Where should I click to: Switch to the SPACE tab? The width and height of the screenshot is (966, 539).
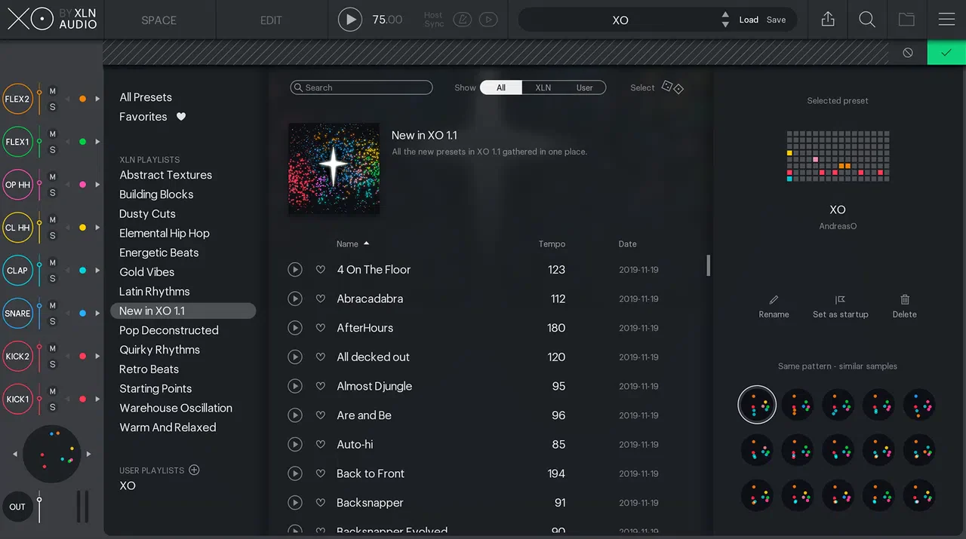(x=158, y=20)
